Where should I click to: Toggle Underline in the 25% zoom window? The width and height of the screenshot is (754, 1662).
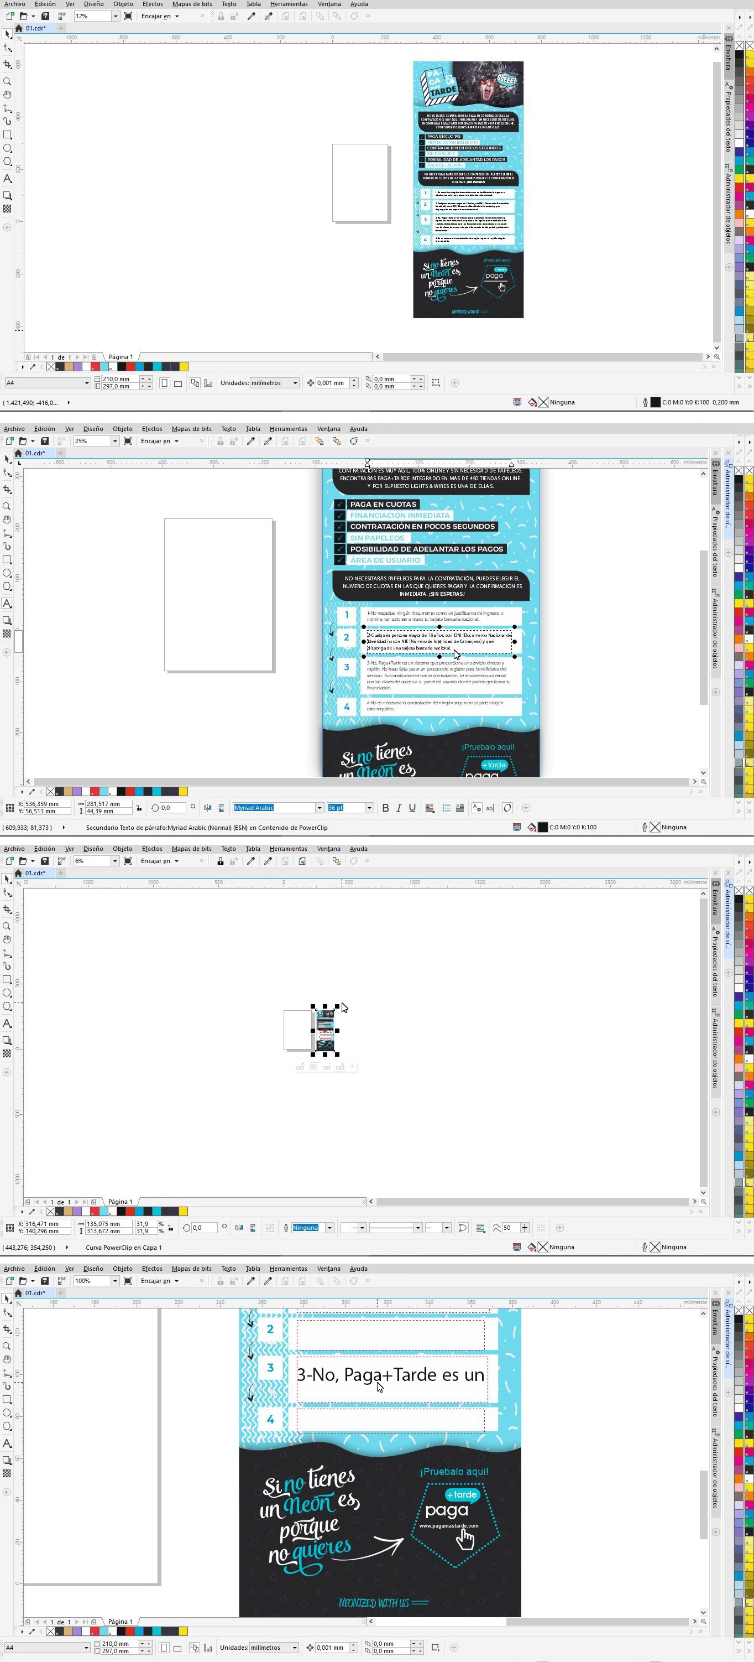coord(412,808)
